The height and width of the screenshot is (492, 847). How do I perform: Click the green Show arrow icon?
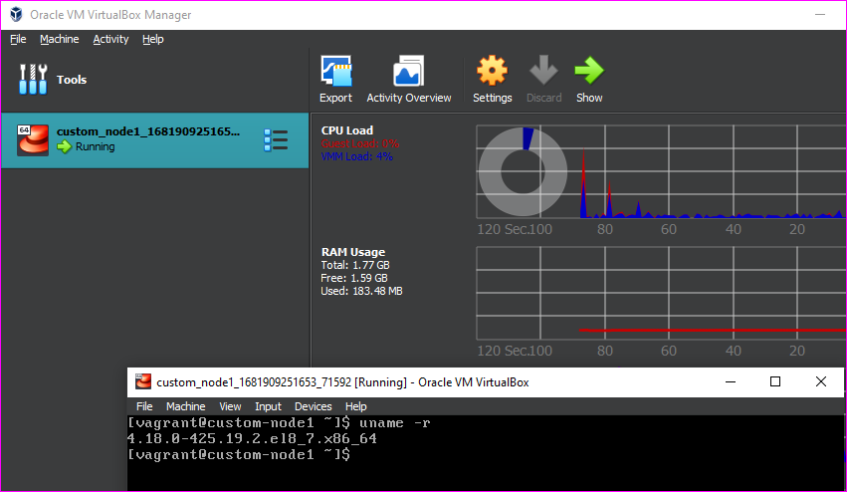[589, 71]
